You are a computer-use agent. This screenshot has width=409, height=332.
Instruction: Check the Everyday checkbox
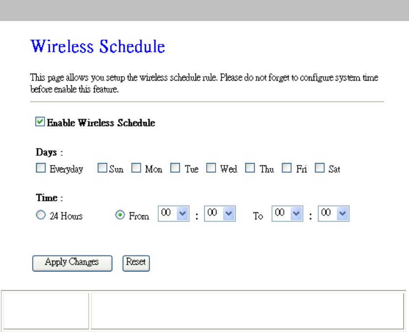pyautogui.click(x=41, y=168)
